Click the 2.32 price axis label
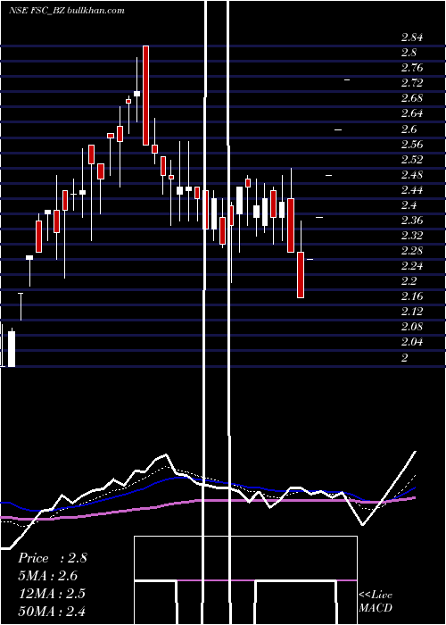Viewport: 446px width, 625px height. coord(412,236)
